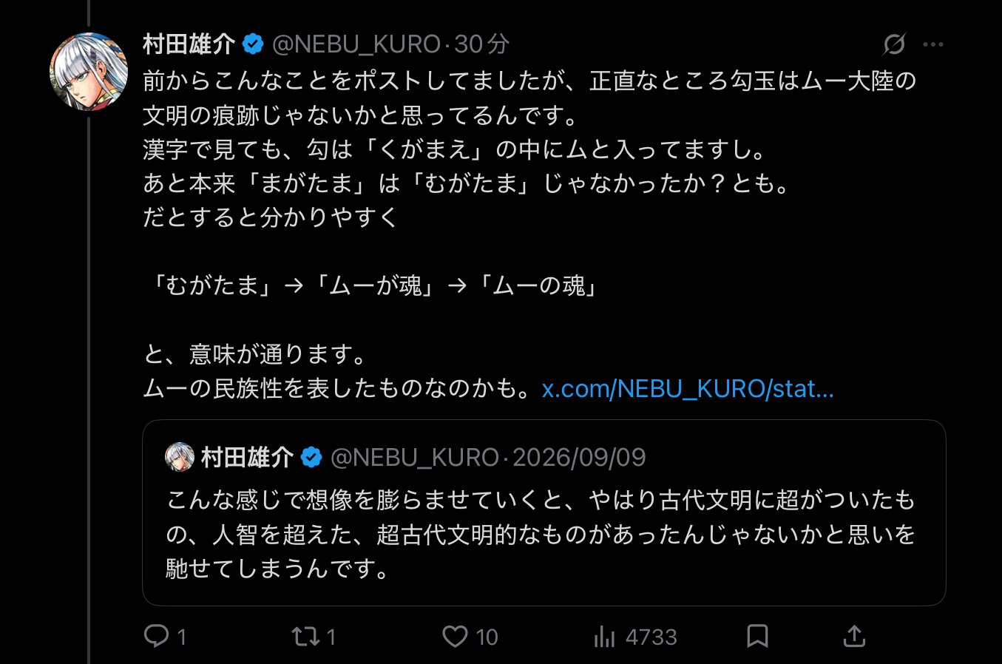Open the reply comment icon
The width and height of the screenshot is (1002, 664).
(x=156, y=636)
